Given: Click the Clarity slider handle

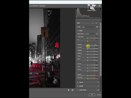Looking at the screenshot, I should click(88, 68).
